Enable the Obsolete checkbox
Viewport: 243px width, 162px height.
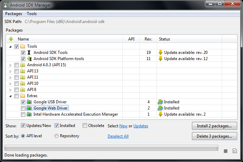pyautogui.click(x=85, y=126)
